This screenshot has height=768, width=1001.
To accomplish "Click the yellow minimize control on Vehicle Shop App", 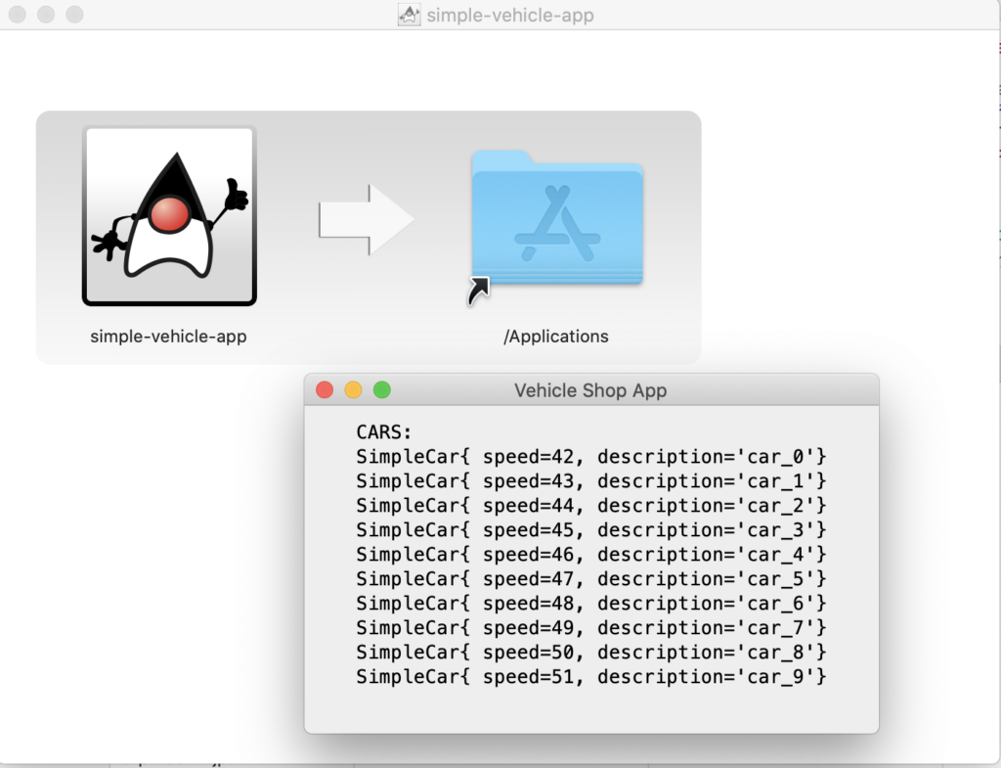I will pyautogui.click(x=353, y=389).
